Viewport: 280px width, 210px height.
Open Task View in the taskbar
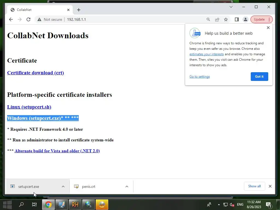(x=34, y=205)
